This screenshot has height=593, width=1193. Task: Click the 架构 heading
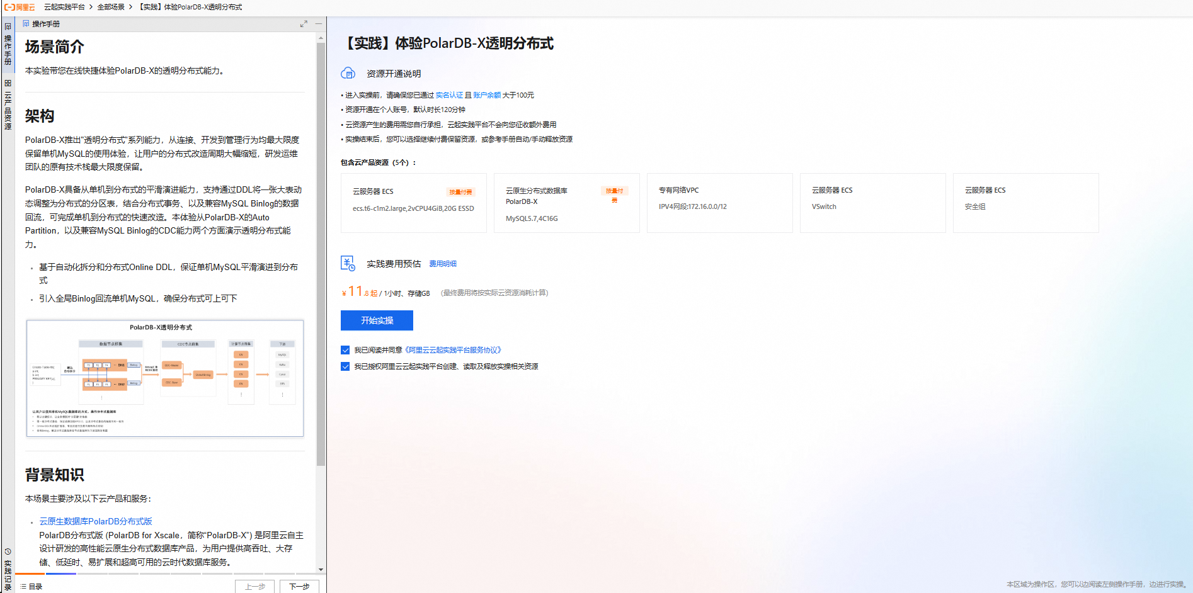coord(40,116)
